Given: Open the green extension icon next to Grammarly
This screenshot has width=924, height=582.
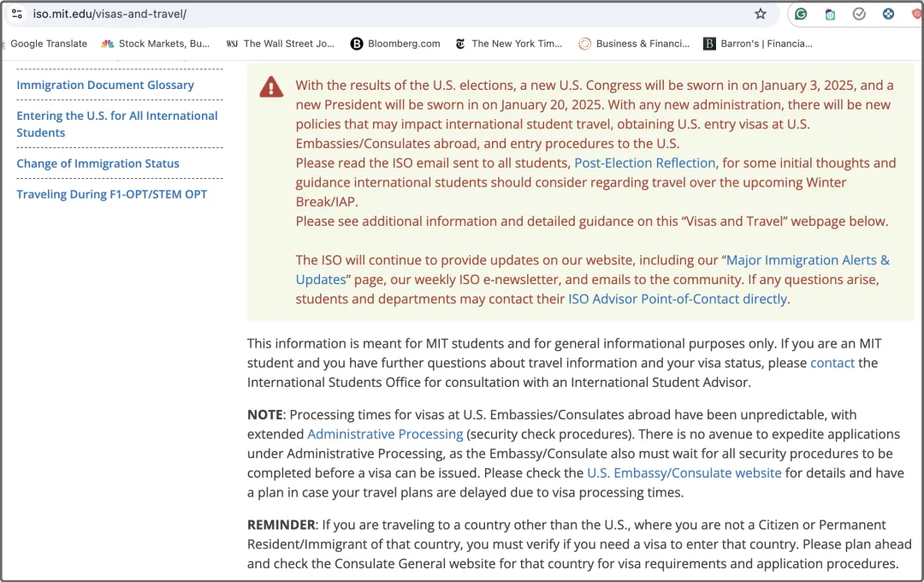Looking at the screenshot, I should [830, 15].
